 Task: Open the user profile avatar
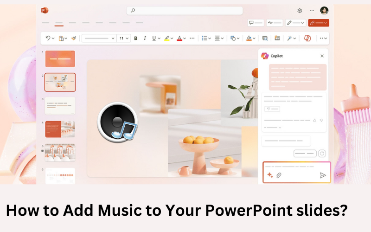coord(324,10)
